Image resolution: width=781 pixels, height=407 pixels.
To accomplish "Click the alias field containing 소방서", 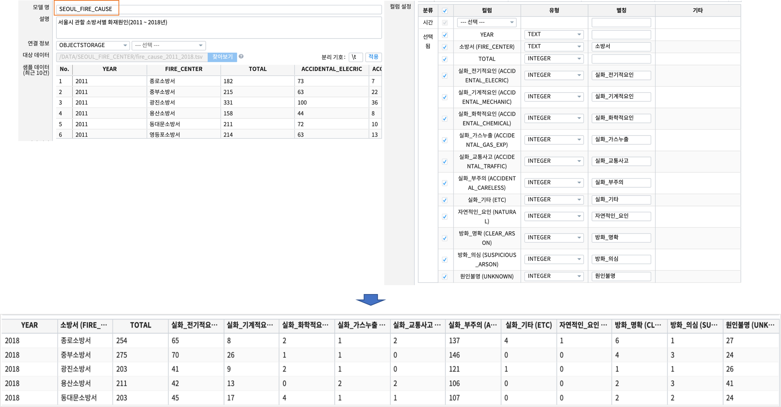I will 621,46.
